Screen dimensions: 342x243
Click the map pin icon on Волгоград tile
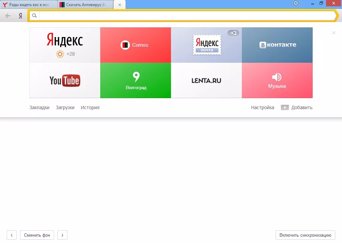136,77
